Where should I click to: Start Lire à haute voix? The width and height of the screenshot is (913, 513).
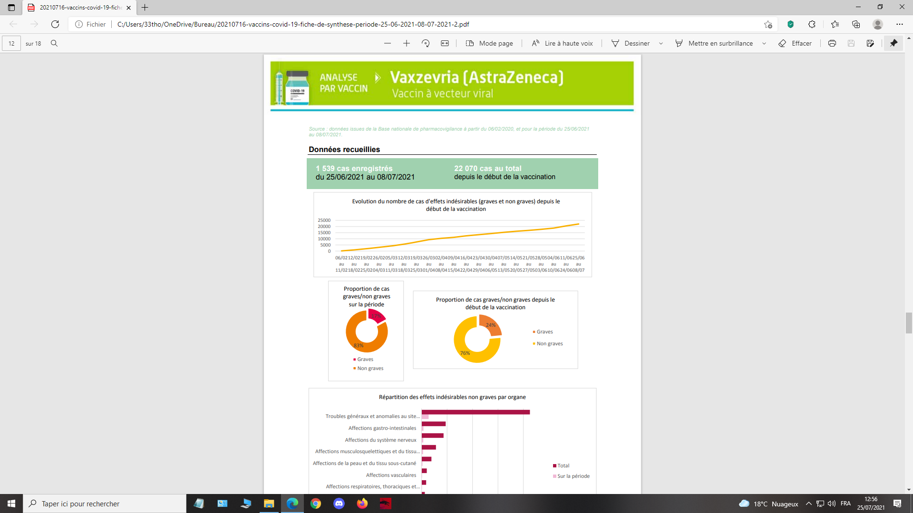coord(562,43)
